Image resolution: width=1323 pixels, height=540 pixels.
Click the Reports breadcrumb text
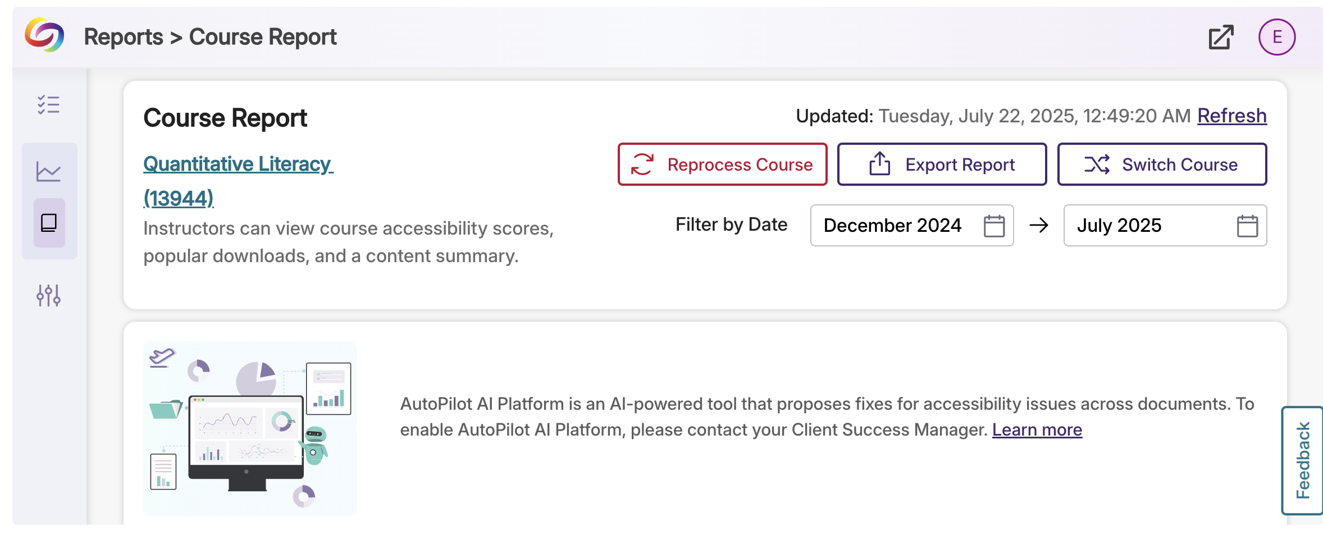124,37
